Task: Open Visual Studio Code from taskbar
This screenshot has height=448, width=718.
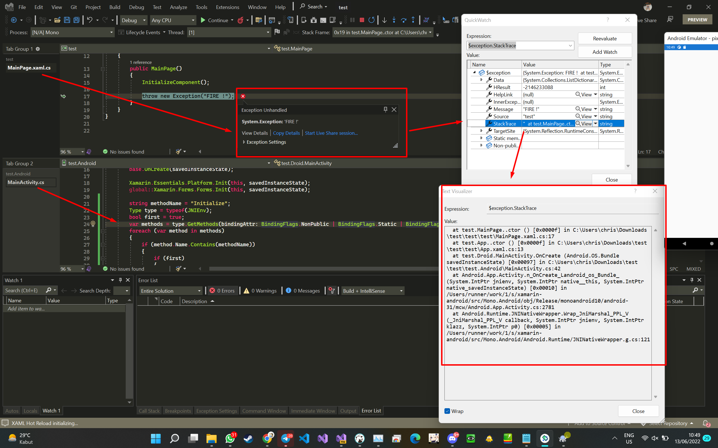Action: 304,438
